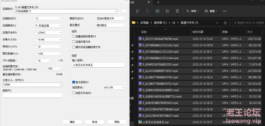Screen dimensions: 265x126
Task: Select file 5_6280612693636289850.mp4 by name
Action: (x=161, y=90)
